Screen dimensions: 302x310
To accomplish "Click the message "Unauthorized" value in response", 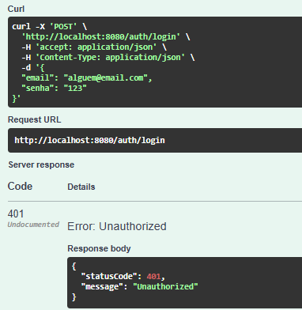I will coord(165,286).
